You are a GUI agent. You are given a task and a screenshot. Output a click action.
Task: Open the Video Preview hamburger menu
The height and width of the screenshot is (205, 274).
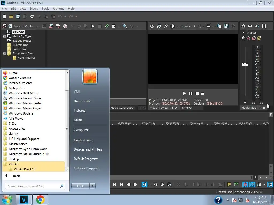(203, 94)
